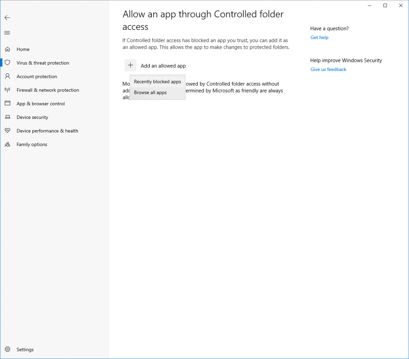This screenshot has height=359, width=409.
Task: Click the Device performance & health heart icon
Action: tap(7, 131)
